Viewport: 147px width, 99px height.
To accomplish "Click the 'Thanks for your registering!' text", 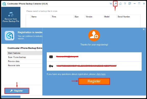I will (x=94, y=45).
